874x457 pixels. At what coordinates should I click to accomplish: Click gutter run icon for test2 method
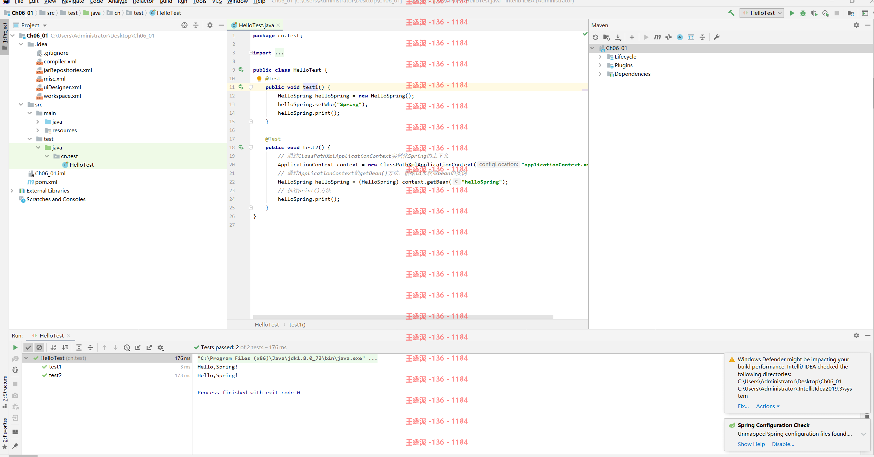pos(241,147)
